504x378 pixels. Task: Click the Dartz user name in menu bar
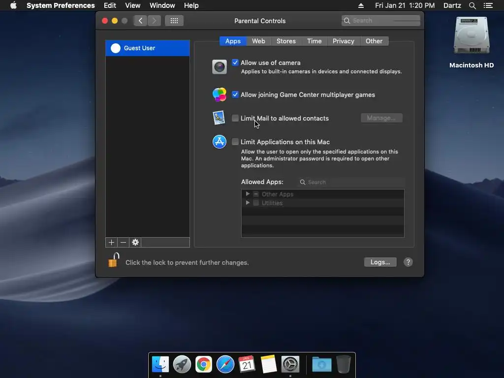(452, 5)
